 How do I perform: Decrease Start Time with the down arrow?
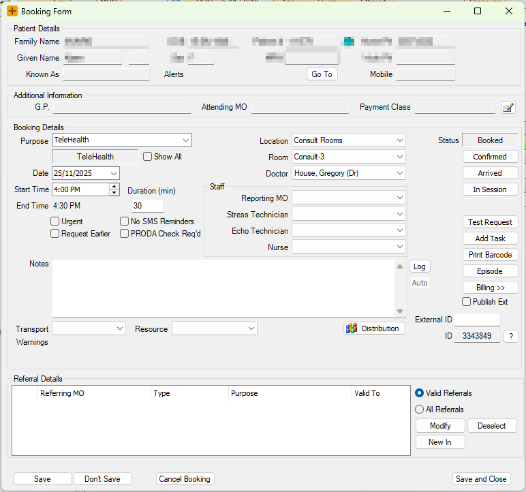[x=114, y=193]
